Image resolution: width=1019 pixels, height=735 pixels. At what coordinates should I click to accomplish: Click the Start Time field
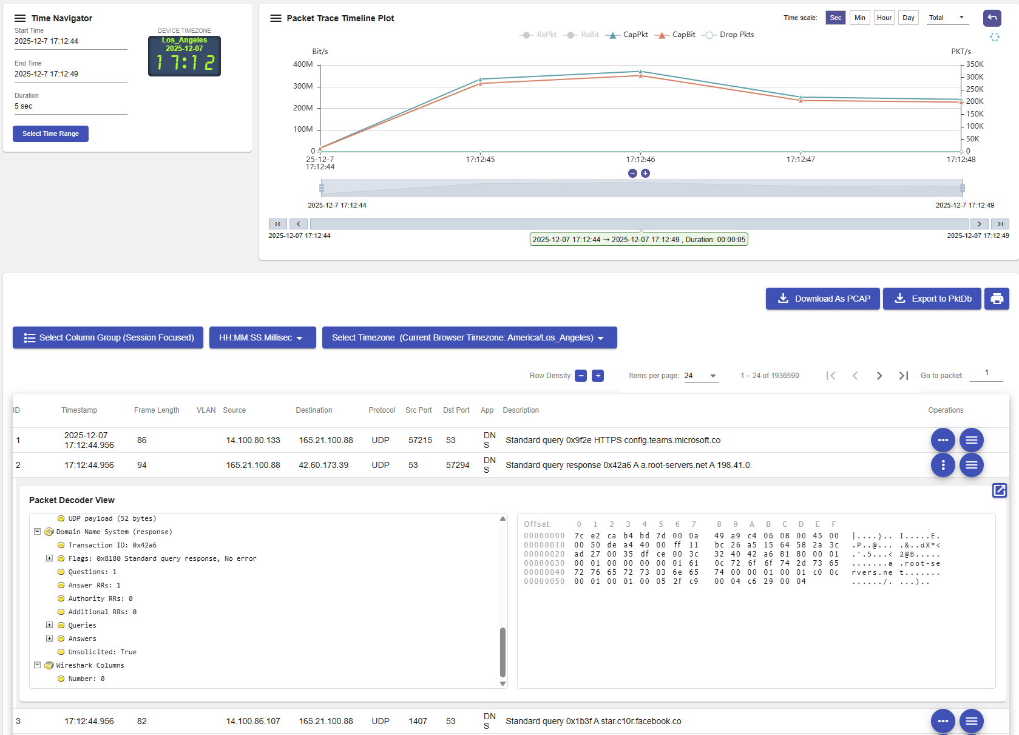tap(71, 41)
